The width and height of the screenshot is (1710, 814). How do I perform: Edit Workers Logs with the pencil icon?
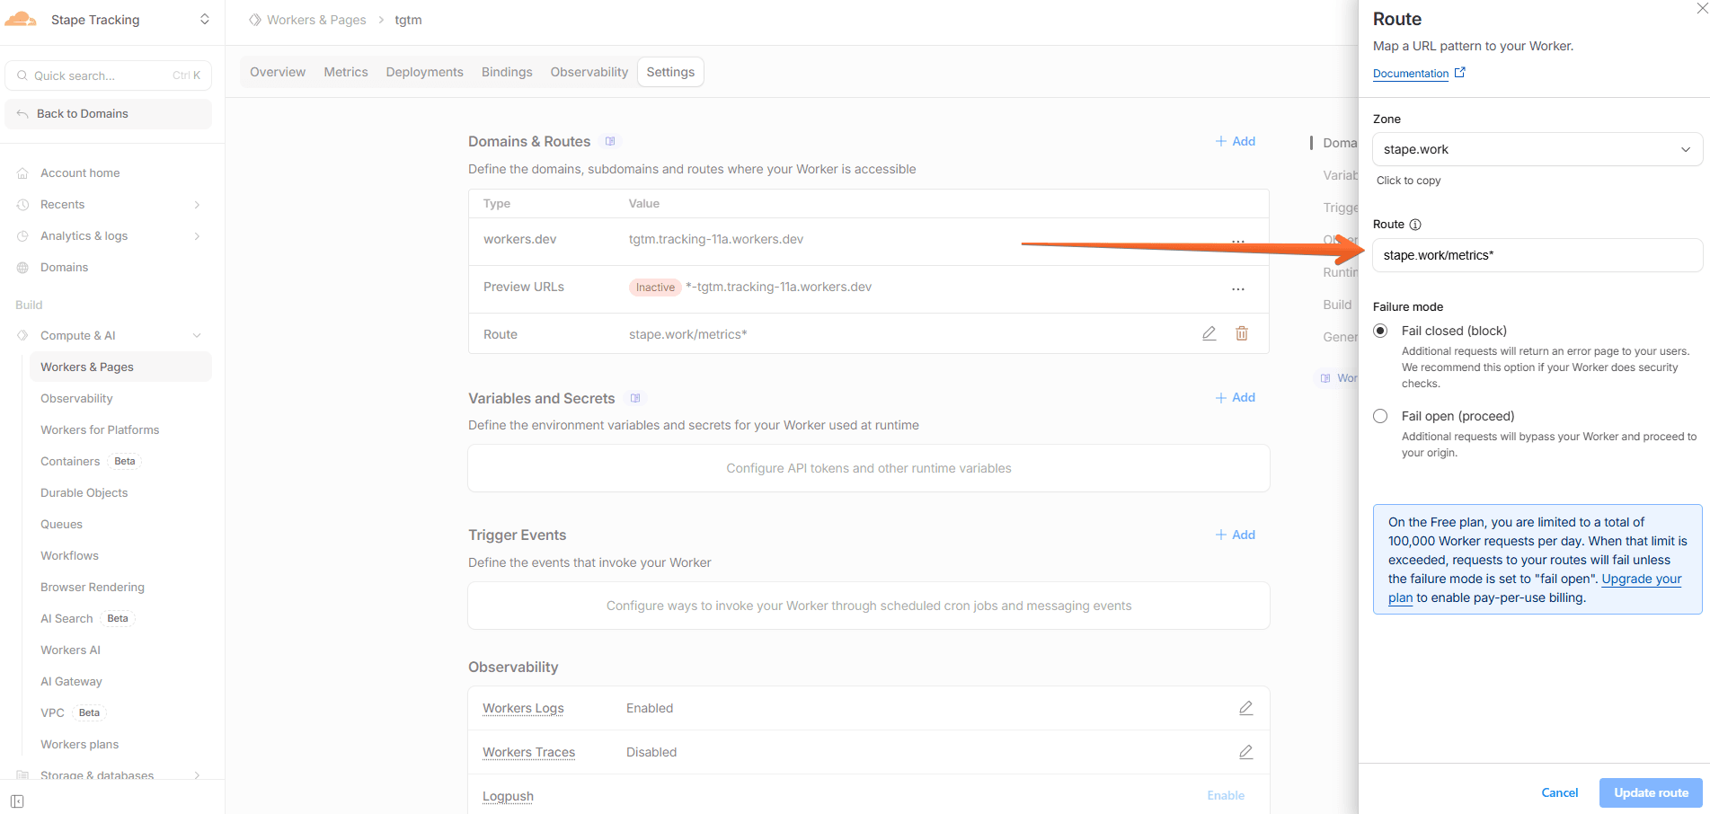[x=1245, y=708]
